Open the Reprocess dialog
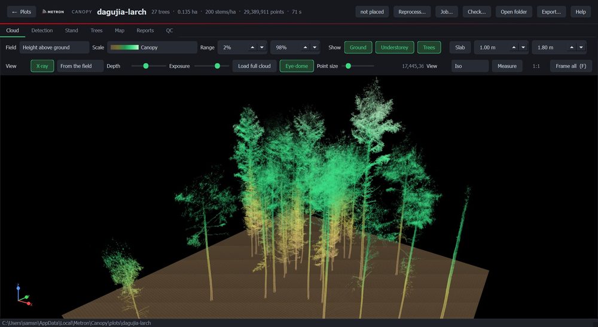598x327 pixels. click(x=412, y=12)
